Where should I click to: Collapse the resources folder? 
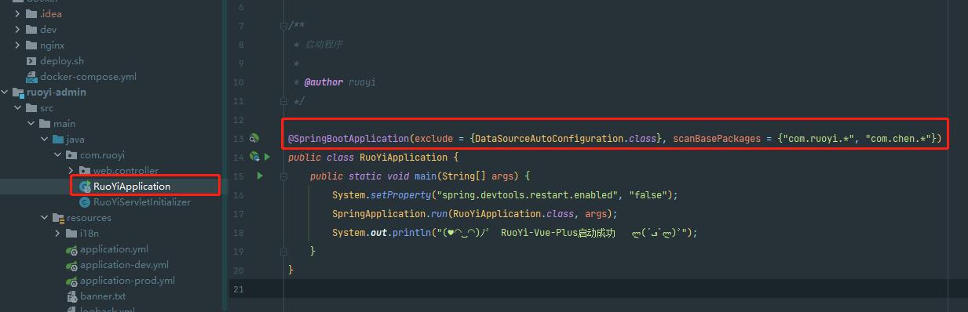pos(45,217)
